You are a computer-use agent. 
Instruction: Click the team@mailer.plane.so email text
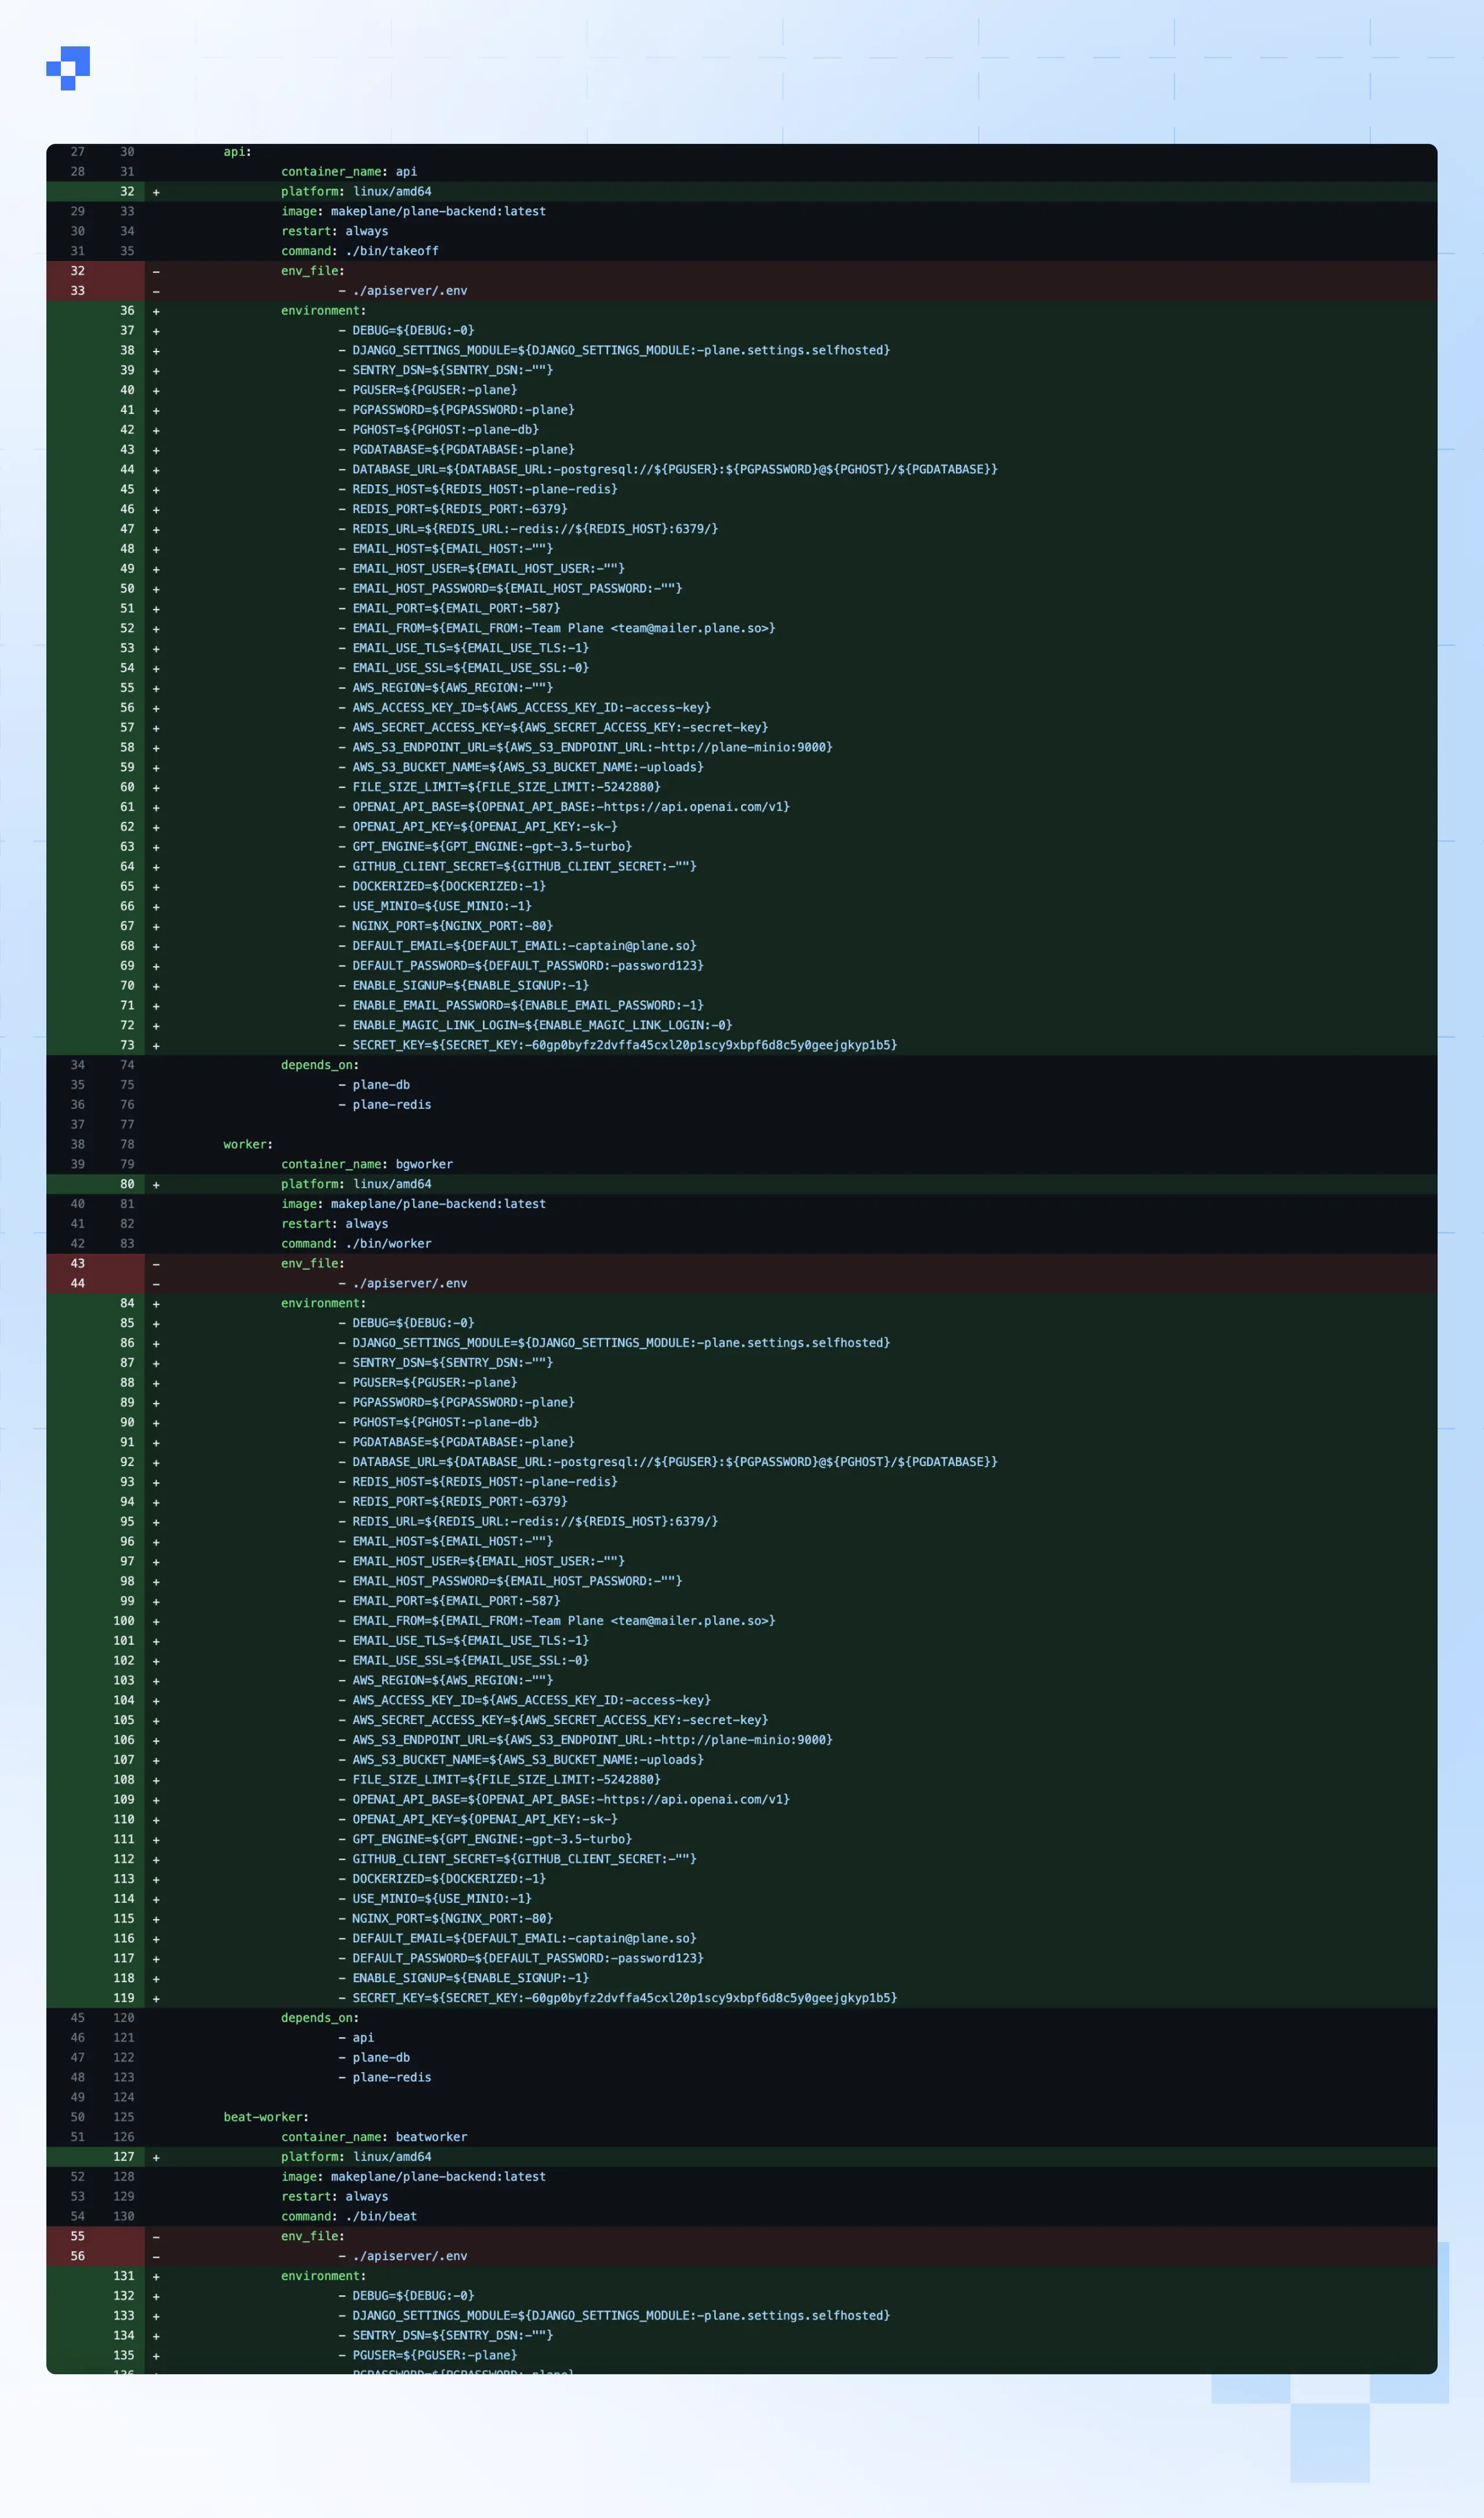tap(690, 627)
